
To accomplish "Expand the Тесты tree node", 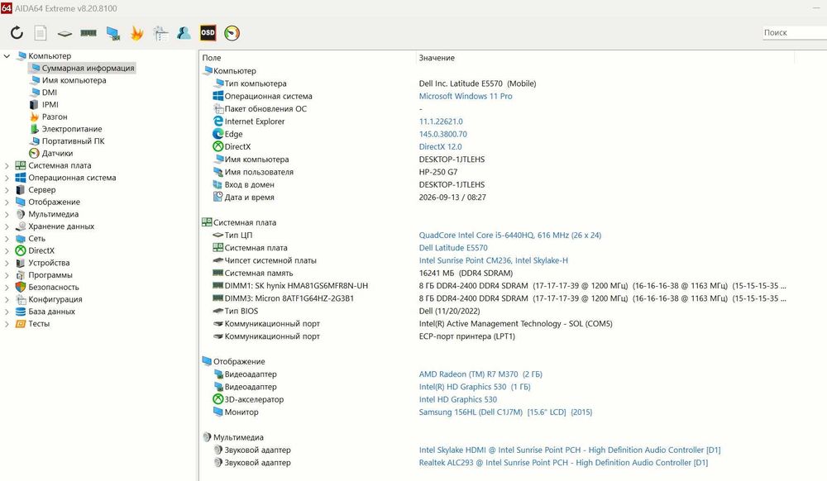I will [7, 323].
